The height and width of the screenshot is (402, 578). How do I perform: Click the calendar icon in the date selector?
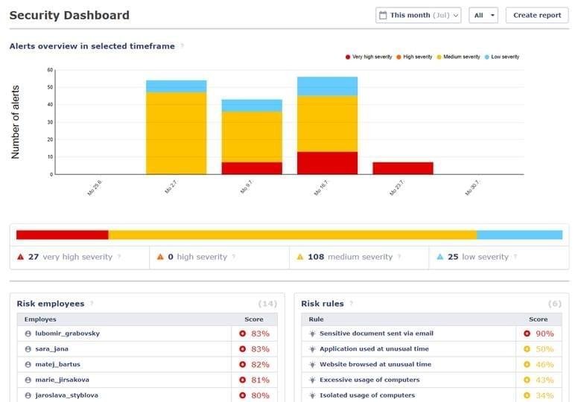pos(383,16)
